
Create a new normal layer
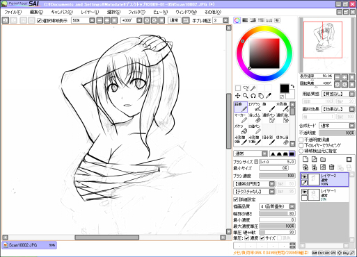click(x=306, y=159)
